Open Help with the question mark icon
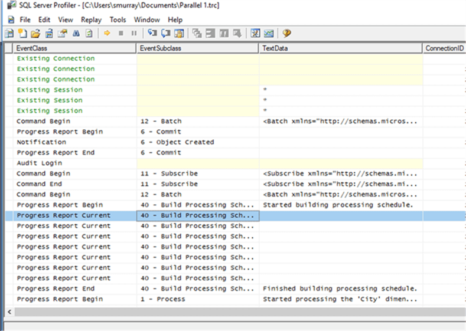Screen dimensions: 466x331 point(286,34)
